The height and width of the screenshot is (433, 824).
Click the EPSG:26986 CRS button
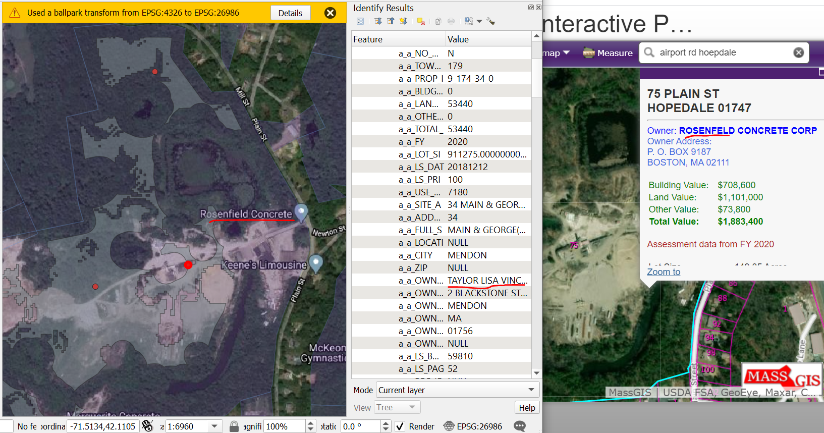pyautogui.click(x=473, y=426)
